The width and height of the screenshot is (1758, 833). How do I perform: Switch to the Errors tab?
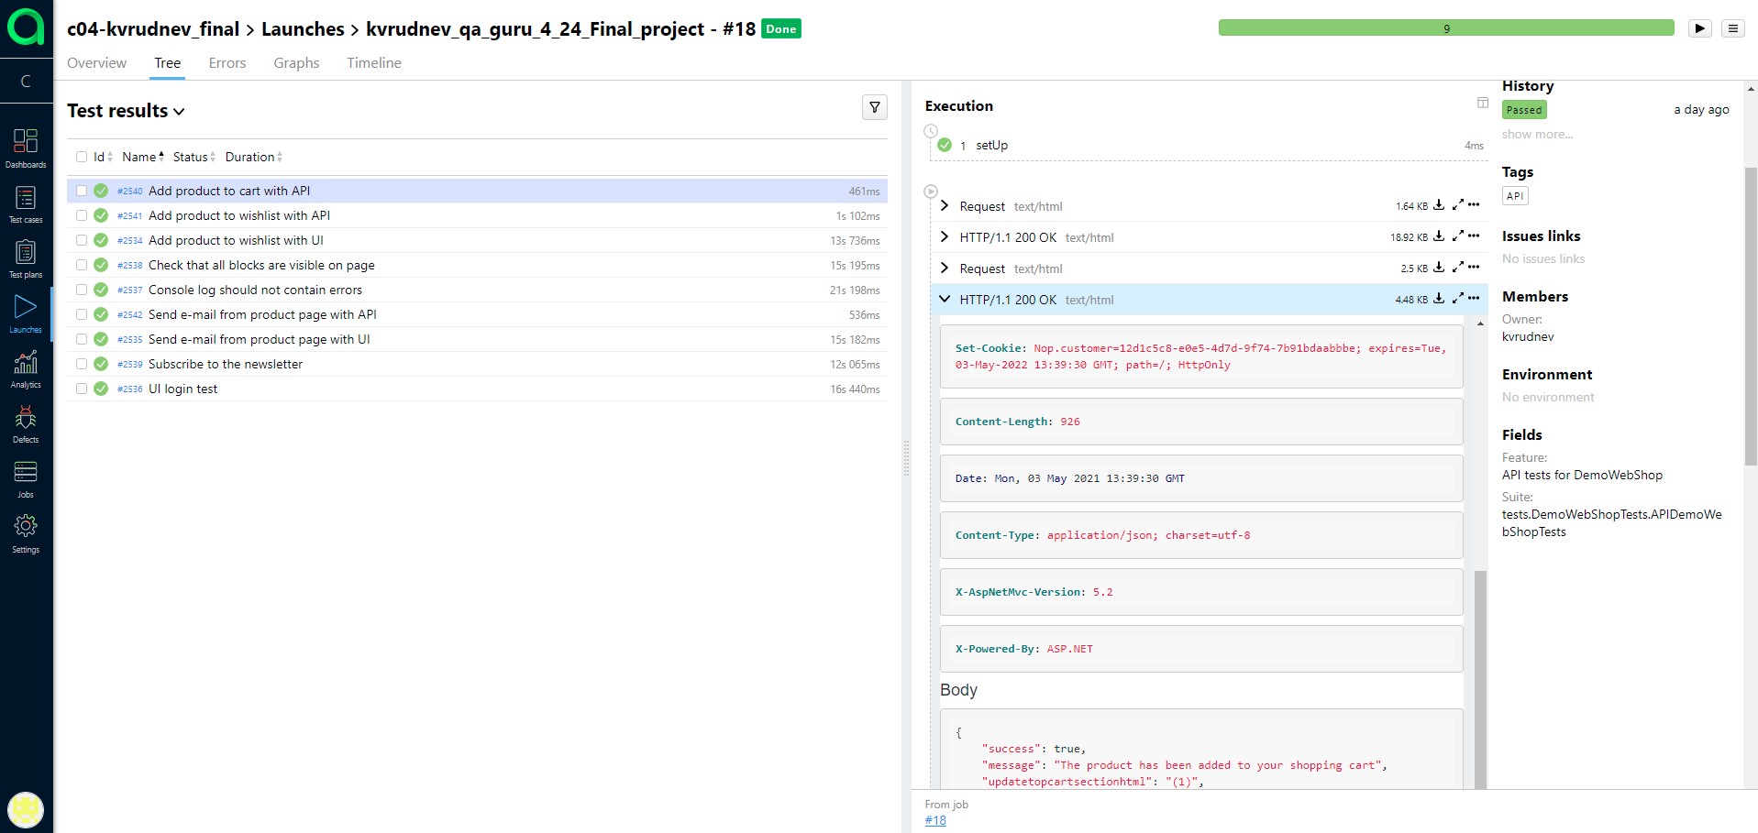pyautogui.click(x=227, y=62)
